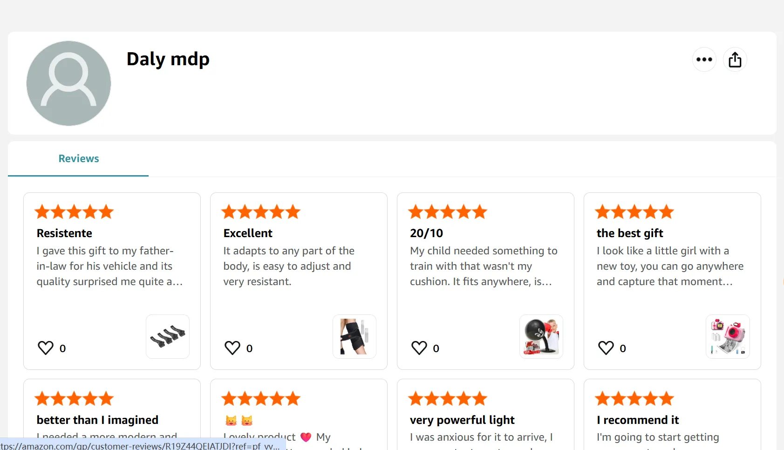View the punching bag product thumbnail
Screen dimensions: 784x450
[x=541, y=336]
